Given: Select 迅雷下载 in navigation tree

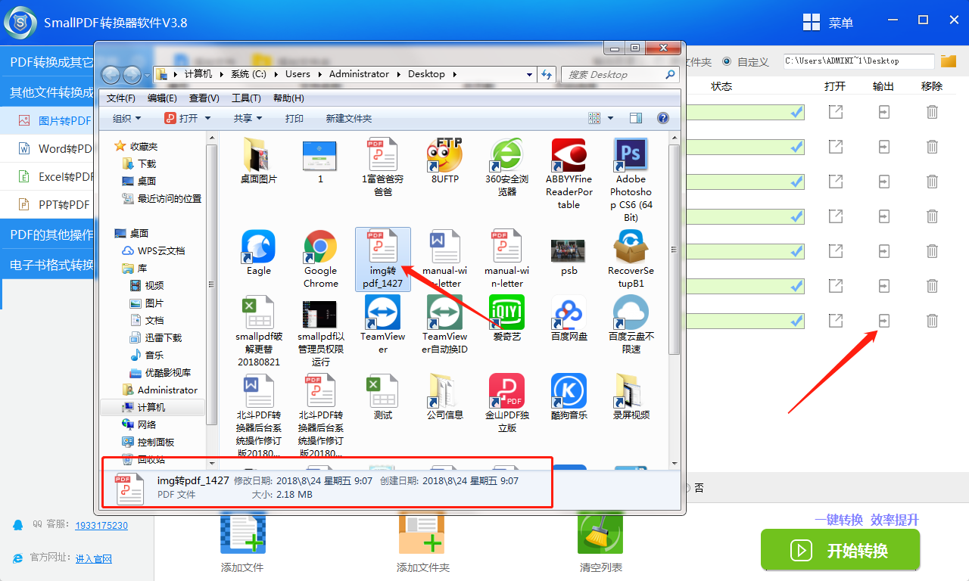Looking at the screenshot, I should [x=156, y=337].
